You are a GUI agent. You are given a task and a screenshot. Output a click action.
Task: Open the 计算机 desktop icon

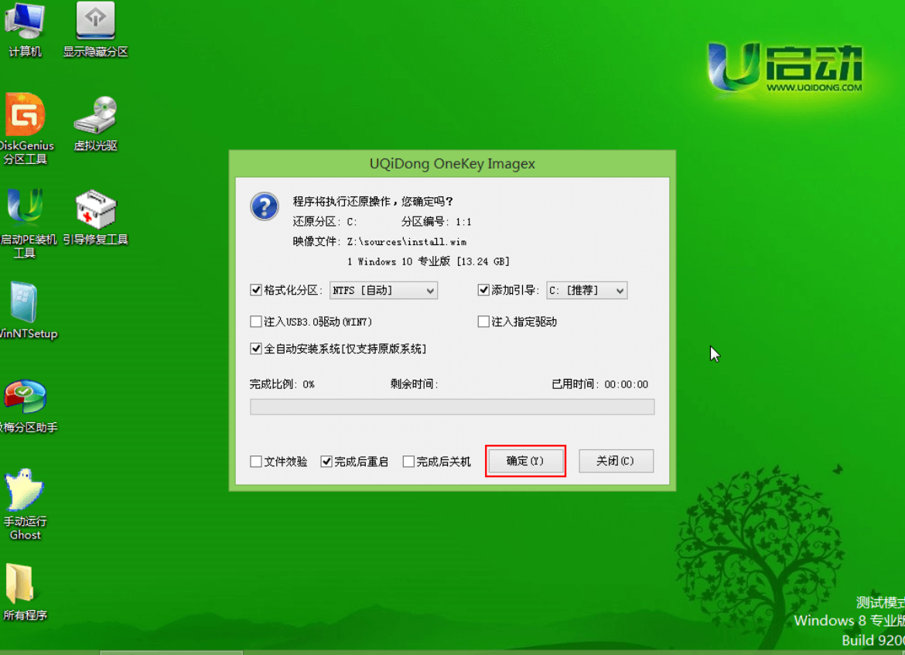pyautogui.click(x=25, y=29)
